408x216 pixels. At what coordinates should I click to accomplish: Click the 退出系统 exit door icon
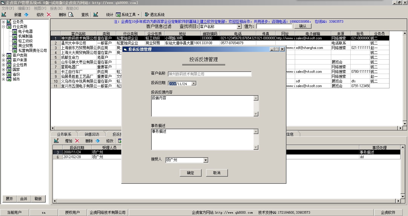pyautogui.click(x=147, y=15)
